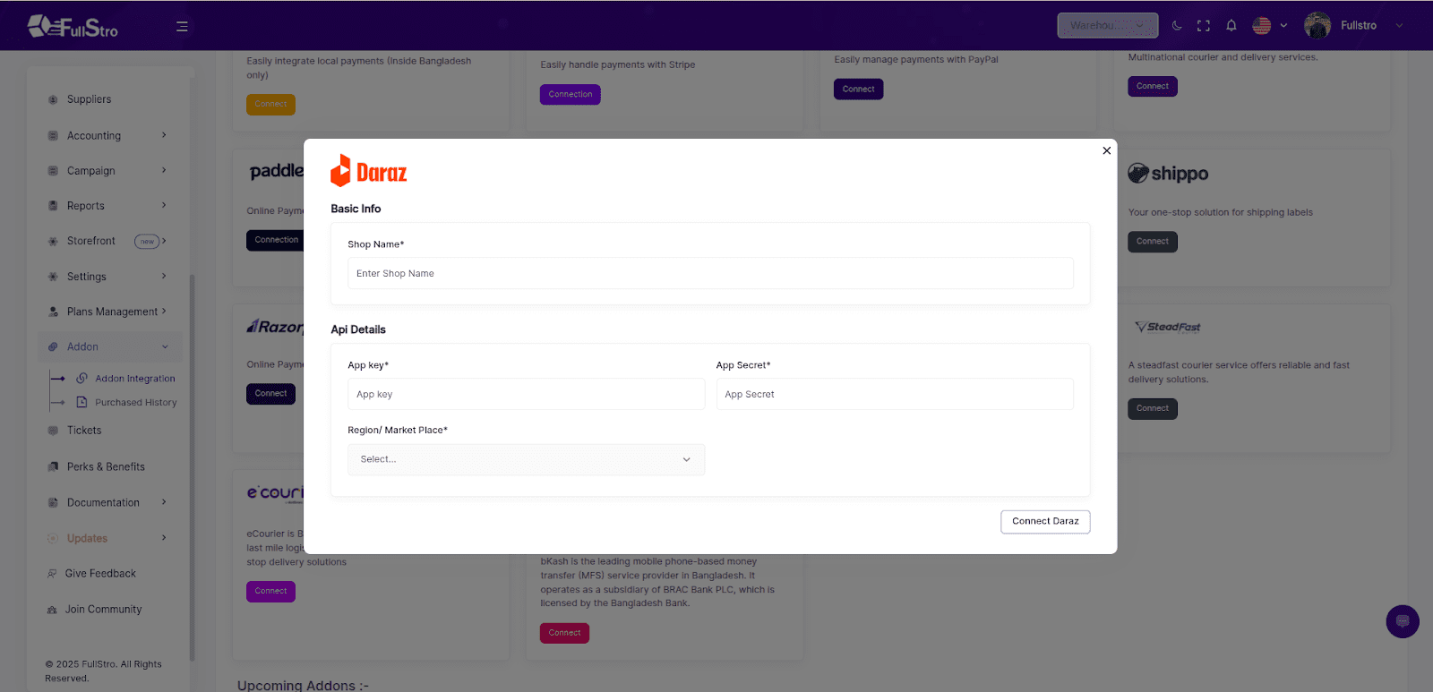Open Reports in the sidebar
The height and width of the screenshot is (692, 1433).
click(86, 206)
